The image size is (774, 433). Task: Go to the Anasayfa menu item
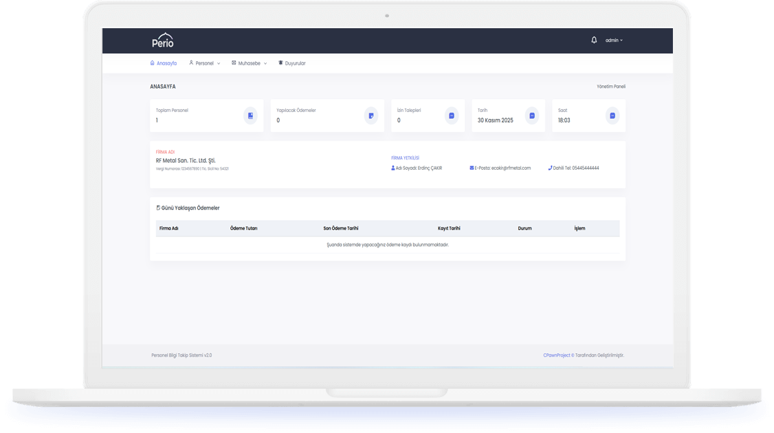(164, 63)
